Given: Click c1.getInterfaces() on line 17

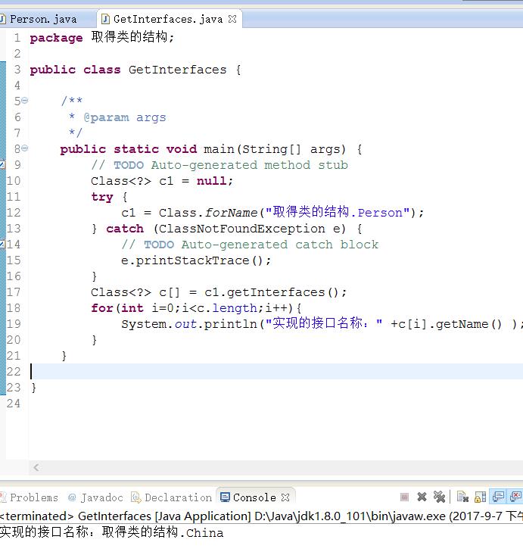Looking at the screenshot, I should [x=276, y=292].
